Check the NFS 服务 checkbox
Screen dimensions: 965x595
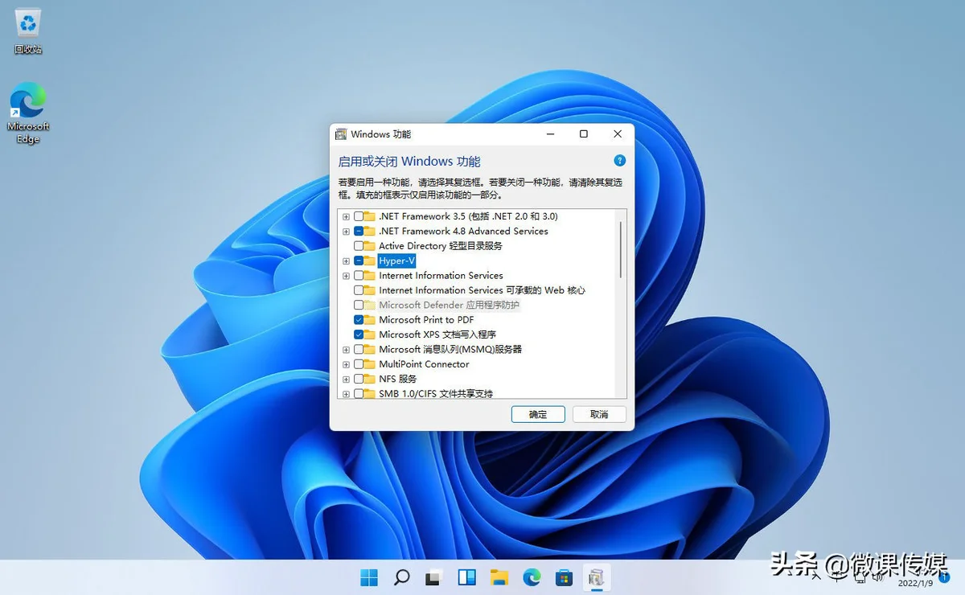(359, 379)
